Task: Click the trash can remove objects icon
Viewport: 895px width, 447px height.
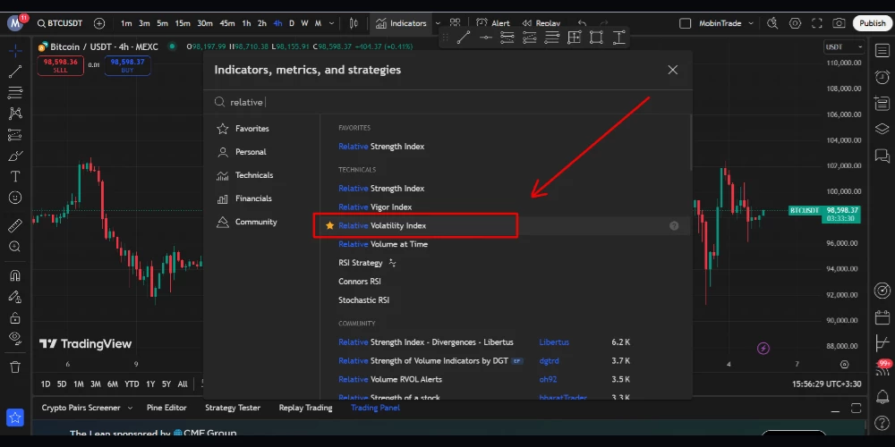Action: point(15,367)
